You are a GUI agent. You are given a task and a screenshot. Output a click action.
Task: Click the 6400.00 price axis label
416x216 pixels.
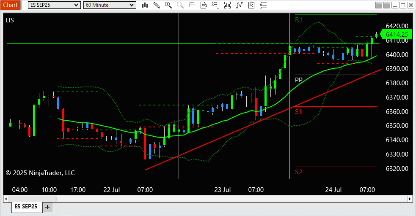(x=397, y=54)
